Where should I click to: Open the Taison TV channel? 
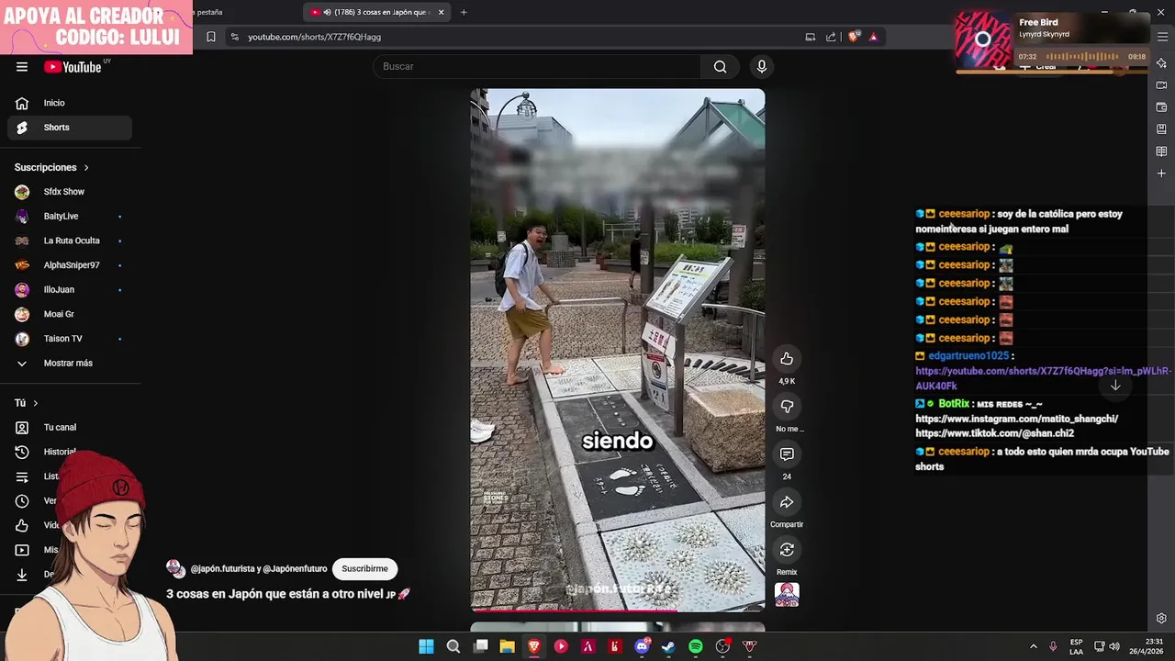pyautogui.click(x=69, y=339)
